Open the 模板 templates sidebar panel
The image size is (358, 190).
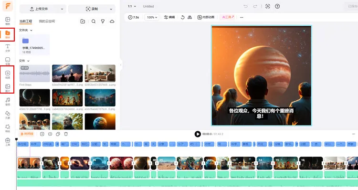tap(8, 21)
